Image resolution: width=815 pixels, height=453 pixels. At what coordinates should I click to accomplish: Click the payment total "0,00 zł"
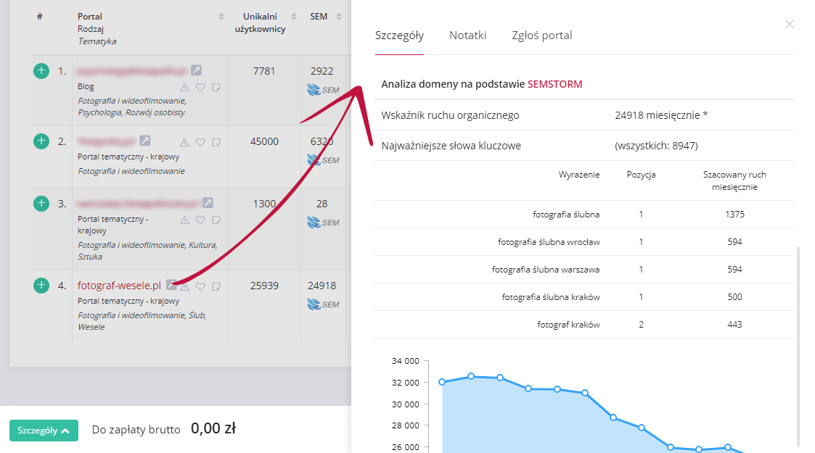click(213, 428)
